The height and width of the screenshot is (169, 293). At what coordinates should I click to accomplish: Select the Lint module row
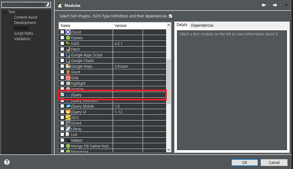[x=112, y=135]
